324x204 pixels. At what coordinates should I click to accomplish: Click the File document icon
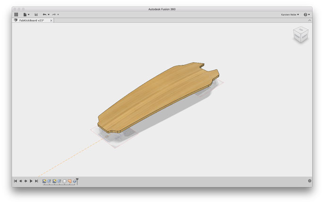pyautogui.click(x=25, y=15)
